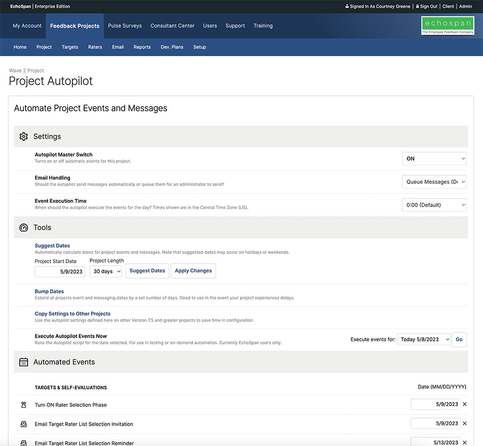
Task: Open the Consultant Center tab
Action: 172,26
